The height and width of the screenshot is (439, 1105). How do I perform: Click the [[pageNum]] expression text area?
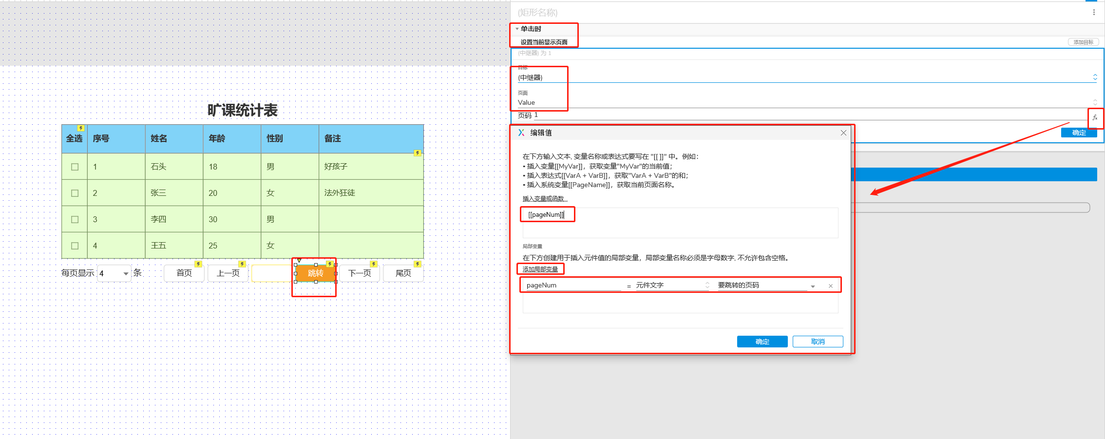680,223
